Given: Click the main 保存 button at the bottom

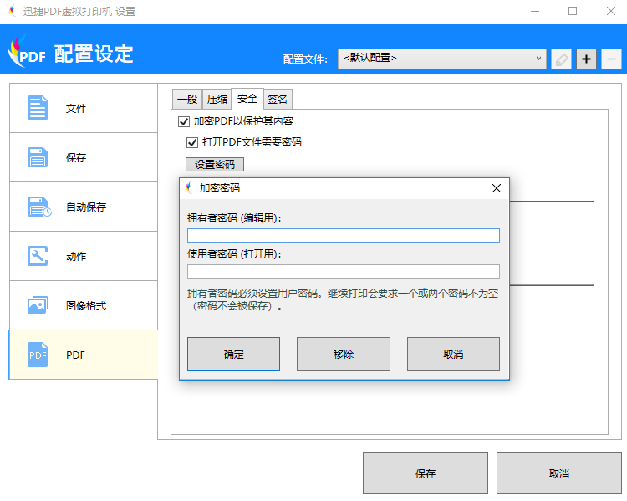Looking at the screenshot, I should (426, 473).
